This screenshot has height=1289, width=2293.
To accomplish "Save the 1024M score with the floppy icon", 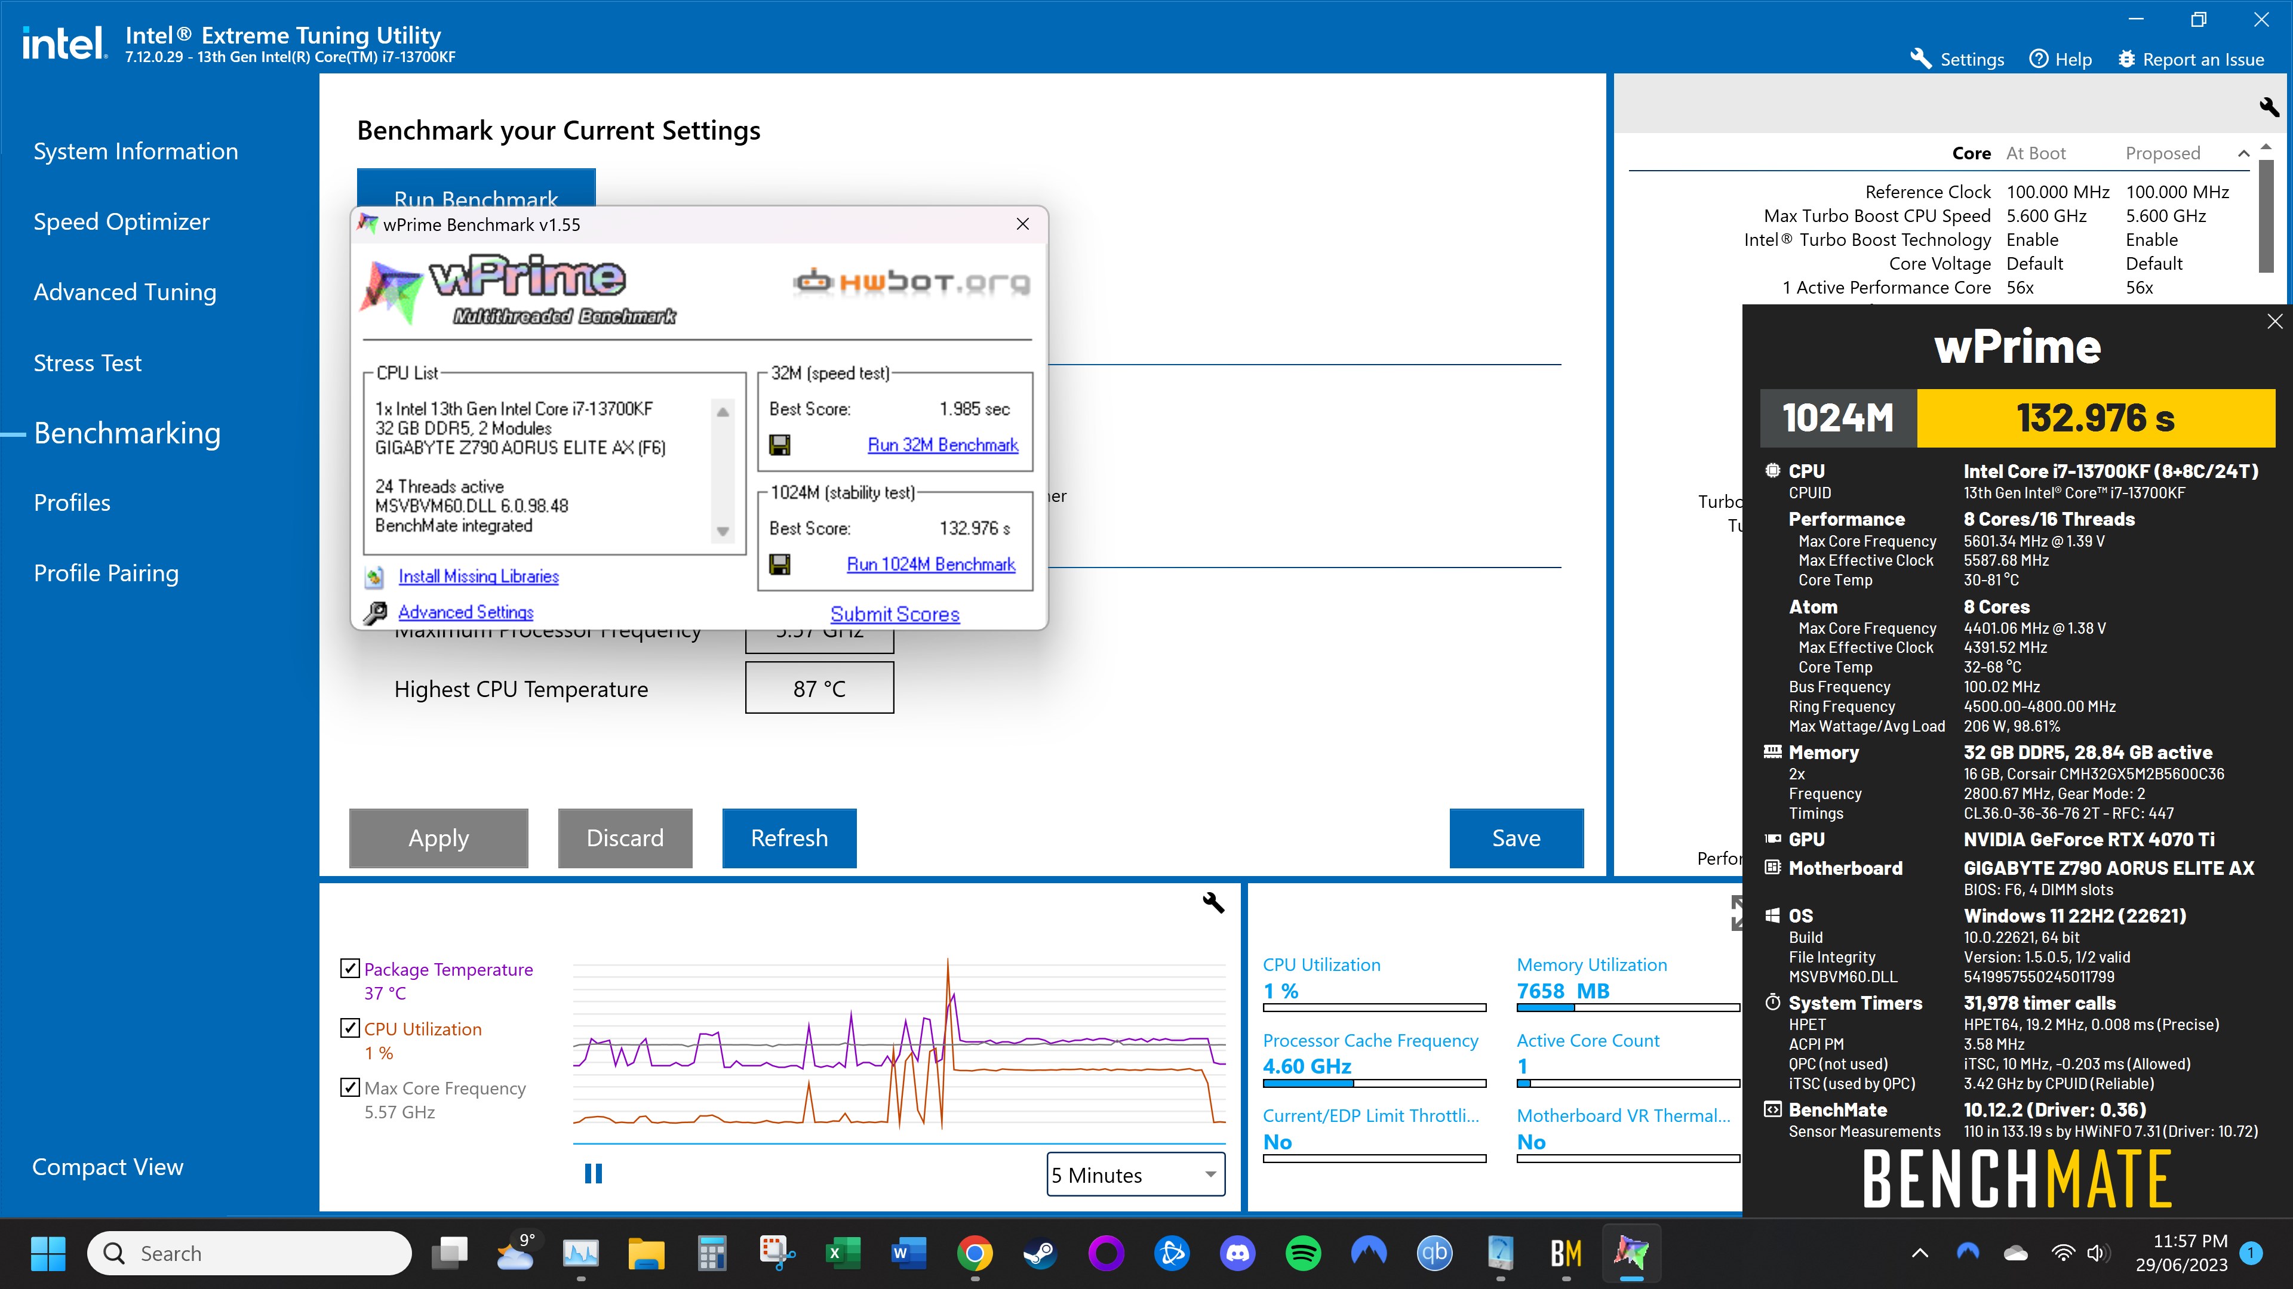I will coord(780,564).
